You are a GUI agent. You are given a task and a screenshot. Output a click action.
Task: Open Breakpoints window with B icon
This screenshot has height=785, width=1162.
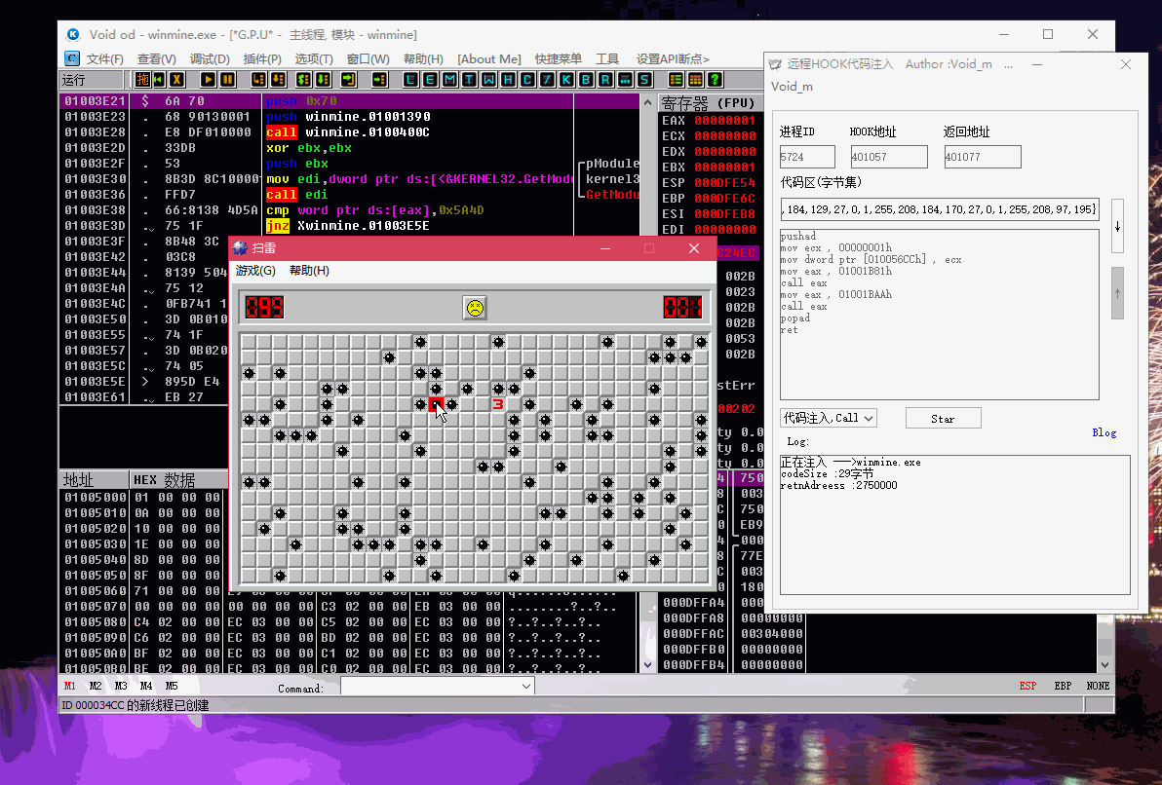tap(586, 79)
